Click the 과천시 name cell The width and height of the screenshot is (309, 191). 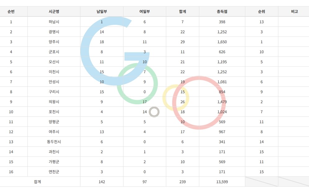pos(54,152)
